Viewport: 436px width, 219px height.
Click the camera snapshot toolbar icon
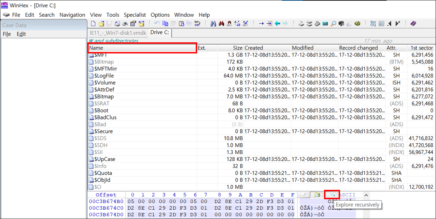pyautogui.click(x=341, y=24)
